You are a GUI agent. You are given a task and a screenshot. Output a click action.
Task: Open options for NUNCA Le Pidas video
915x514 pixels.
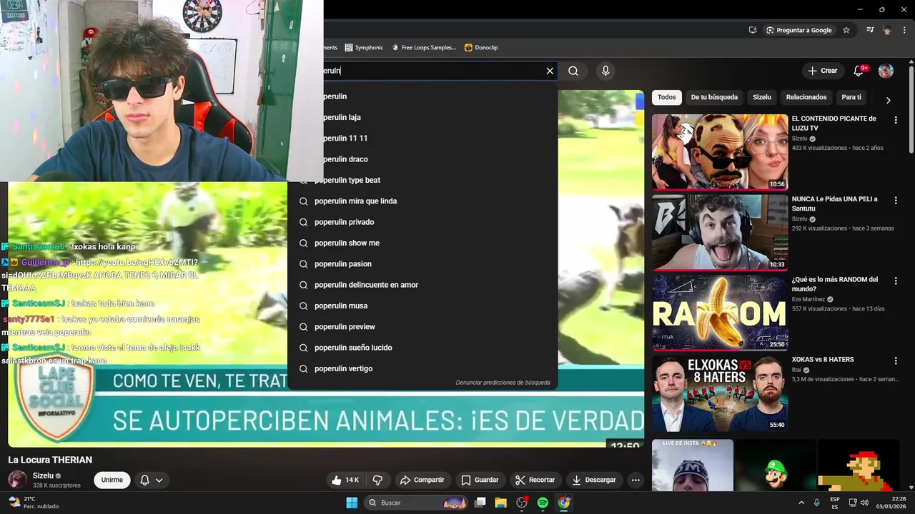895,201
